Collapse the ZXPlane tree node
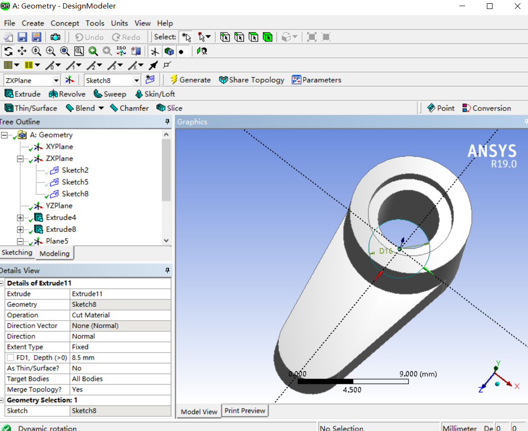The image size is (528, 431). pyautogui.click(x=20, y=159)
